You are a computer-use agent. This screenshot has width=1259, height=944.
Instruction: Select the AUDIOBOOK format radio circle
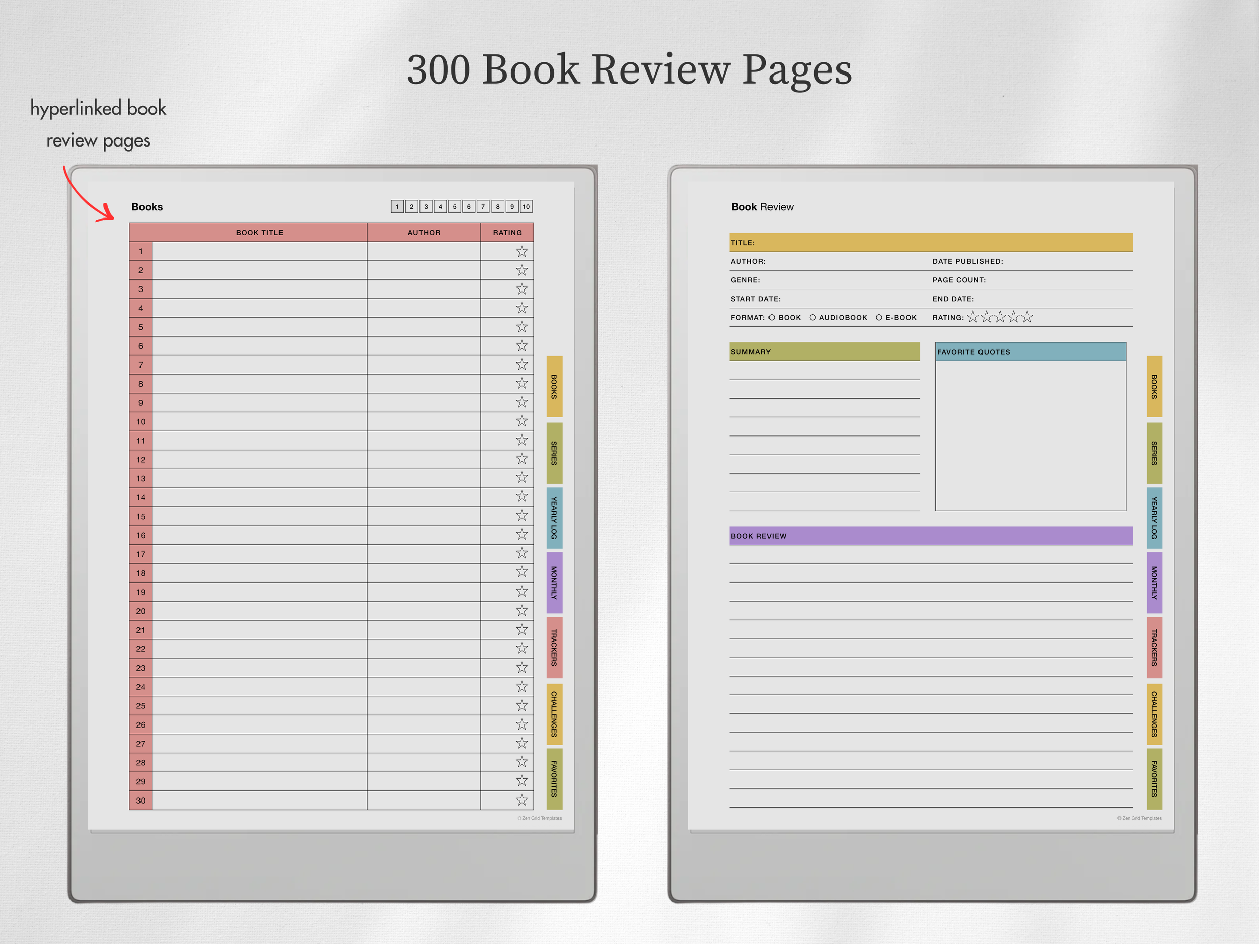click(813, 318)
